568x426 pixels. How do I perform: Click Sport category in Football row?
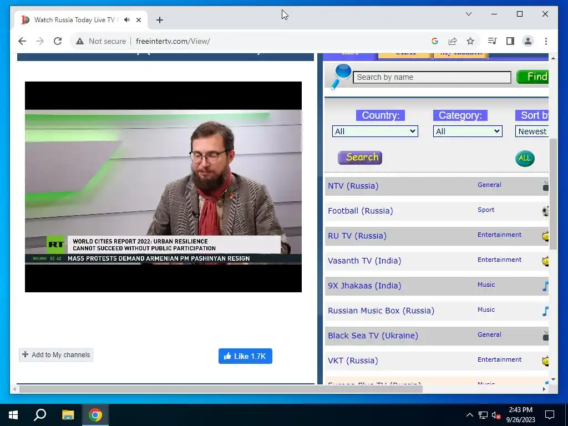pos(486,210)
